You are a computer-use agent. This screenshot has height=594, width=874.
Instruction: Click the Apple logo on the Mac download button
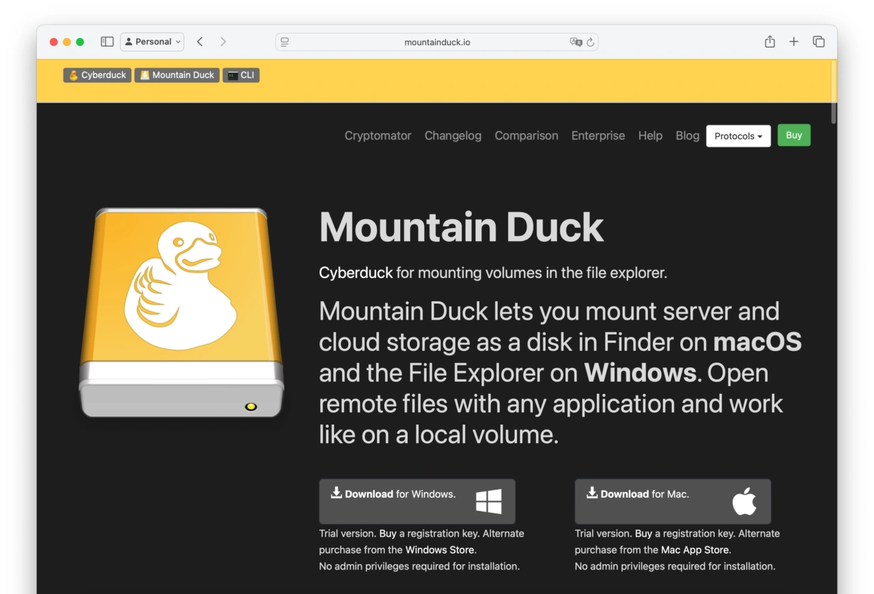pos(744,501)
